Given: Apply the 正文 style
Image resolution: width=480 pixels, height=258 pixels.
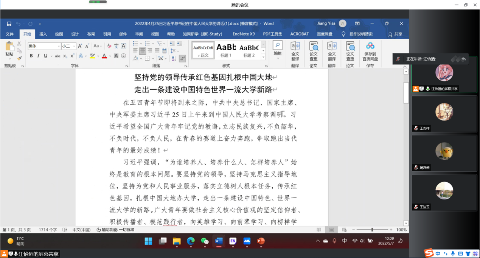Looking at the screenshot, I should [x=203, y=50].
